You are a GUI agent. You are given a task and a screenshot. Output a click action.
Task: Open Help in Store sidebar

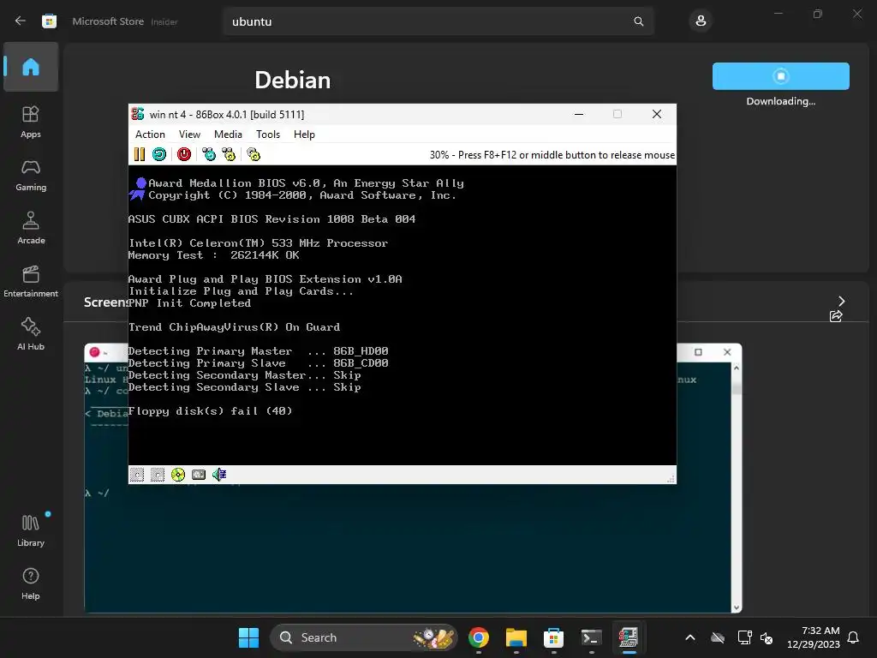31,583
